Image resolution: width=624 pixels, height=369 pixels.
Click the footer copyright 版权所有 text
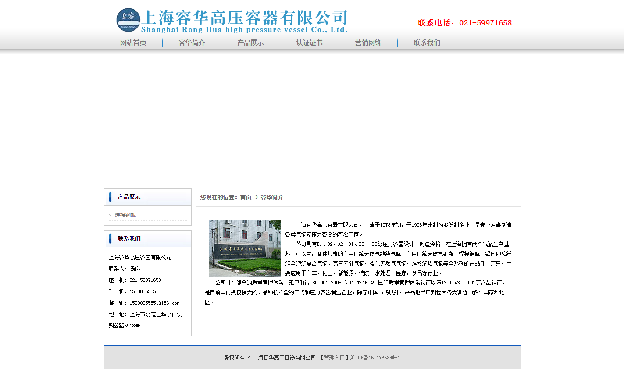point(234,358)
